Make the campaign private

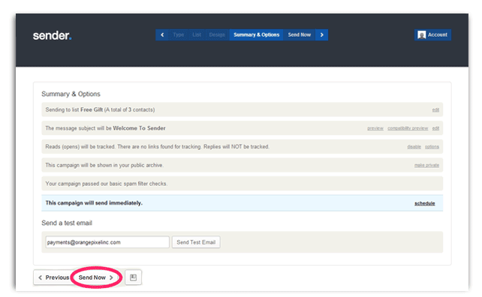426,165
